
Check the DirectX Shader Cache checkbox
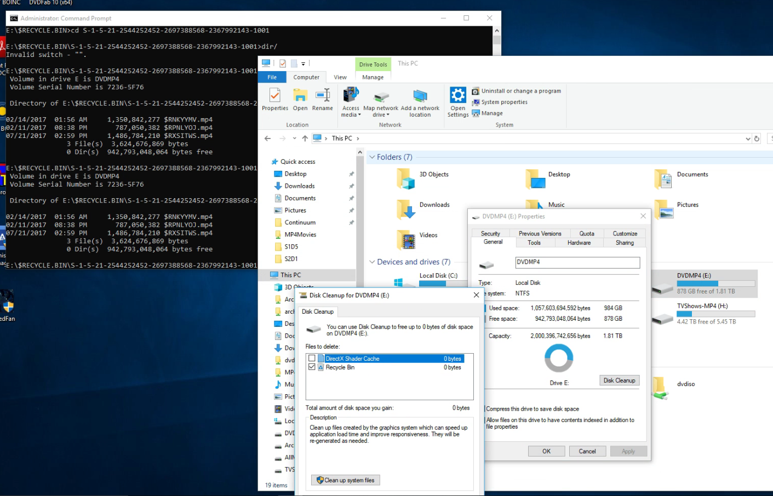tap(312, 359)
